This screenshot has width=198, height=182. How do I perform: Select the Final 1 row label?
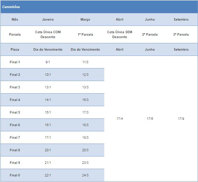point(15,62)
